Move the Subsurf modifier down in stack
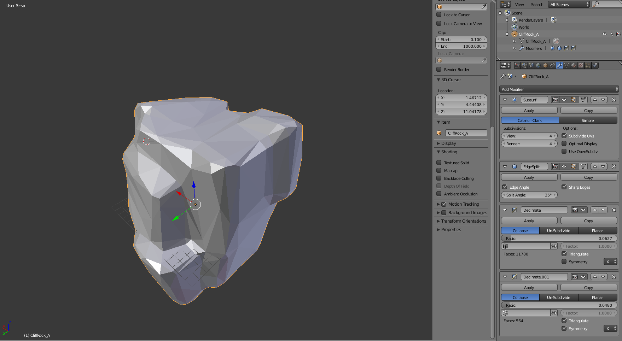Image resolution: width=622 pixels, height=341 pixels. pyautogui.click(x=603, y=100)
